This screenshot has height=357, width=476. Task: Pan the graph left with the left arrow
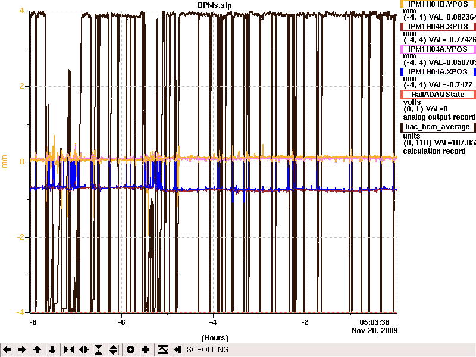[7, 350]
